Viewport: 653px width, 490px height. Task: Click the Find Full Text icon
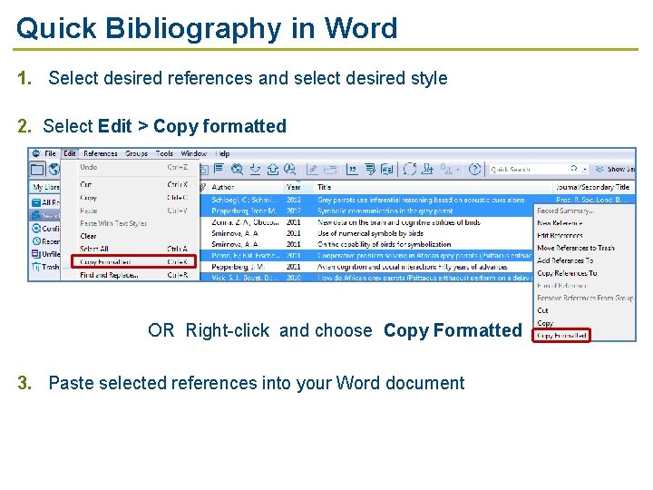289,169
